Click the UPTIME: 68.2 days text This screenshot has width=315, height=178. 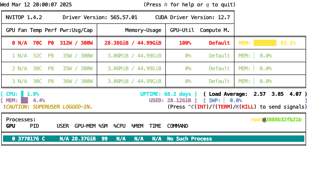165,94
